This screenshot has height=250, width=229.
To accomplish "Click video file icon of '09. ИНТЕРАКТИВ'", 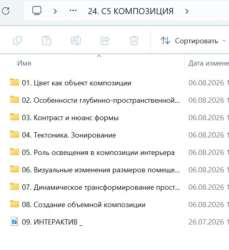I will (14, 221).
